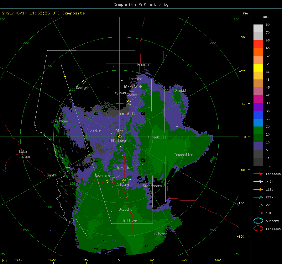Select the white 04DK arrow legend icon
Image resolution: width=282 pixels, height=264 pixels.
coord(258,181)
